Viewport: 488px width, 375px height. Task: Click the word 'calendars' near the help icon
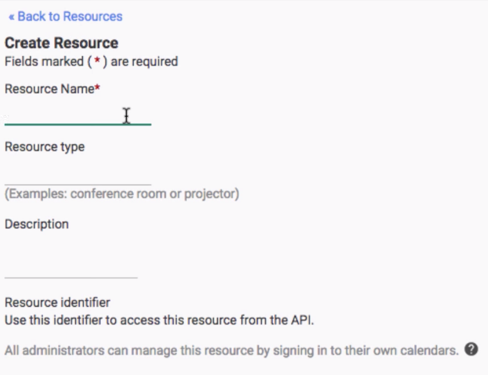click(431, 351)
